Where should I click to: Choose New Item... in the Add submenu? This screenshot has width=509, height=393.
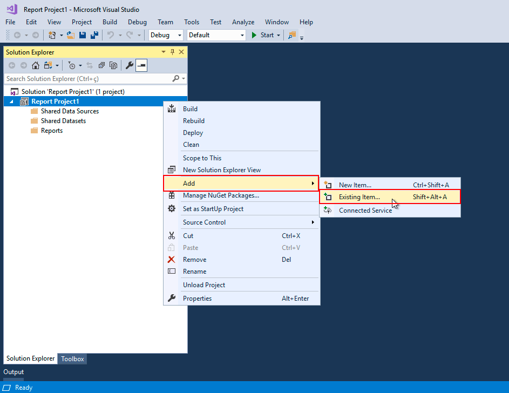(x=390, y=185)
